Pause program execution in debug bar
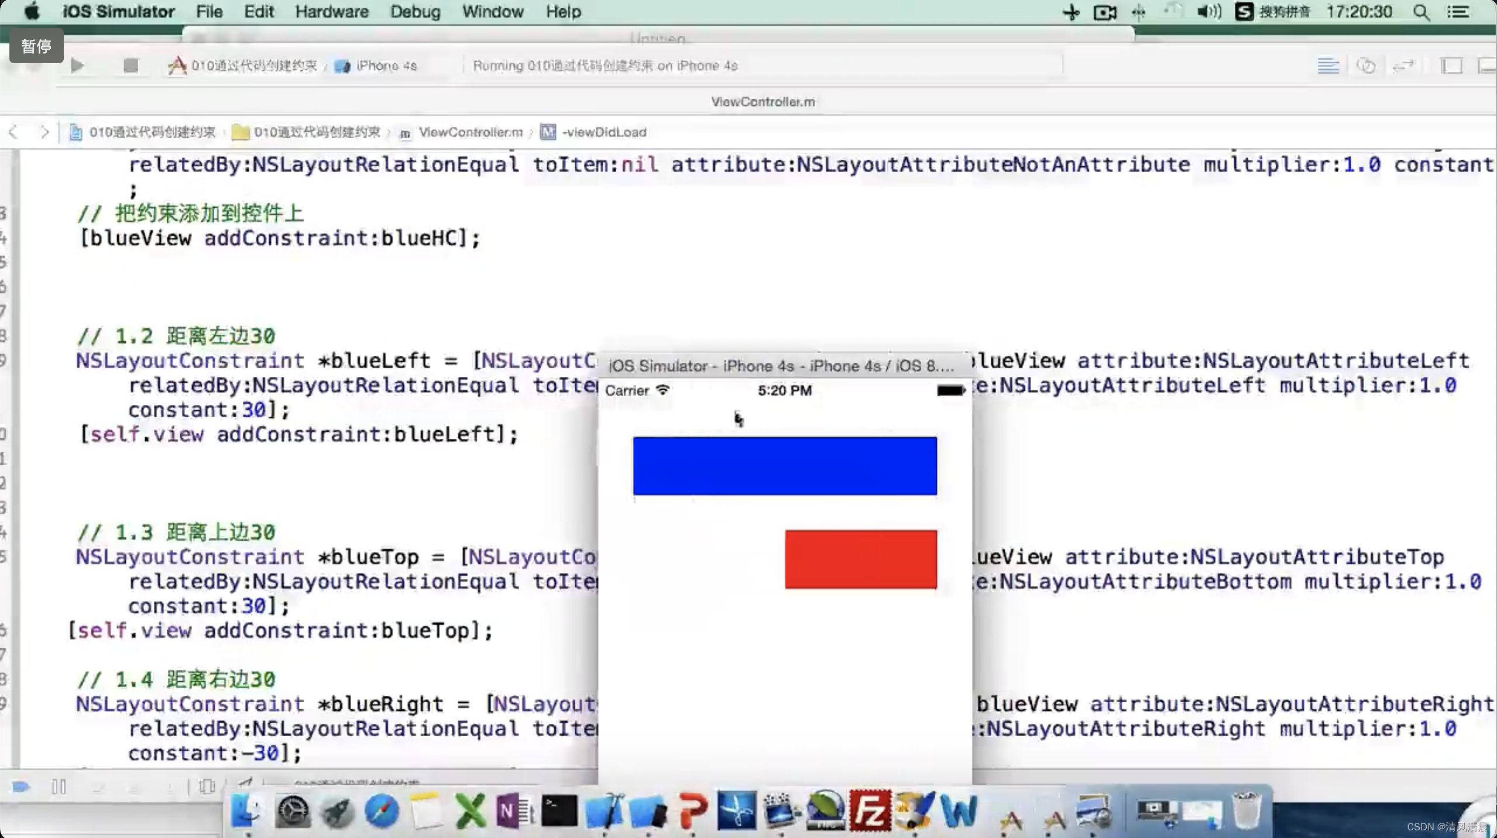 pos(59,787)
